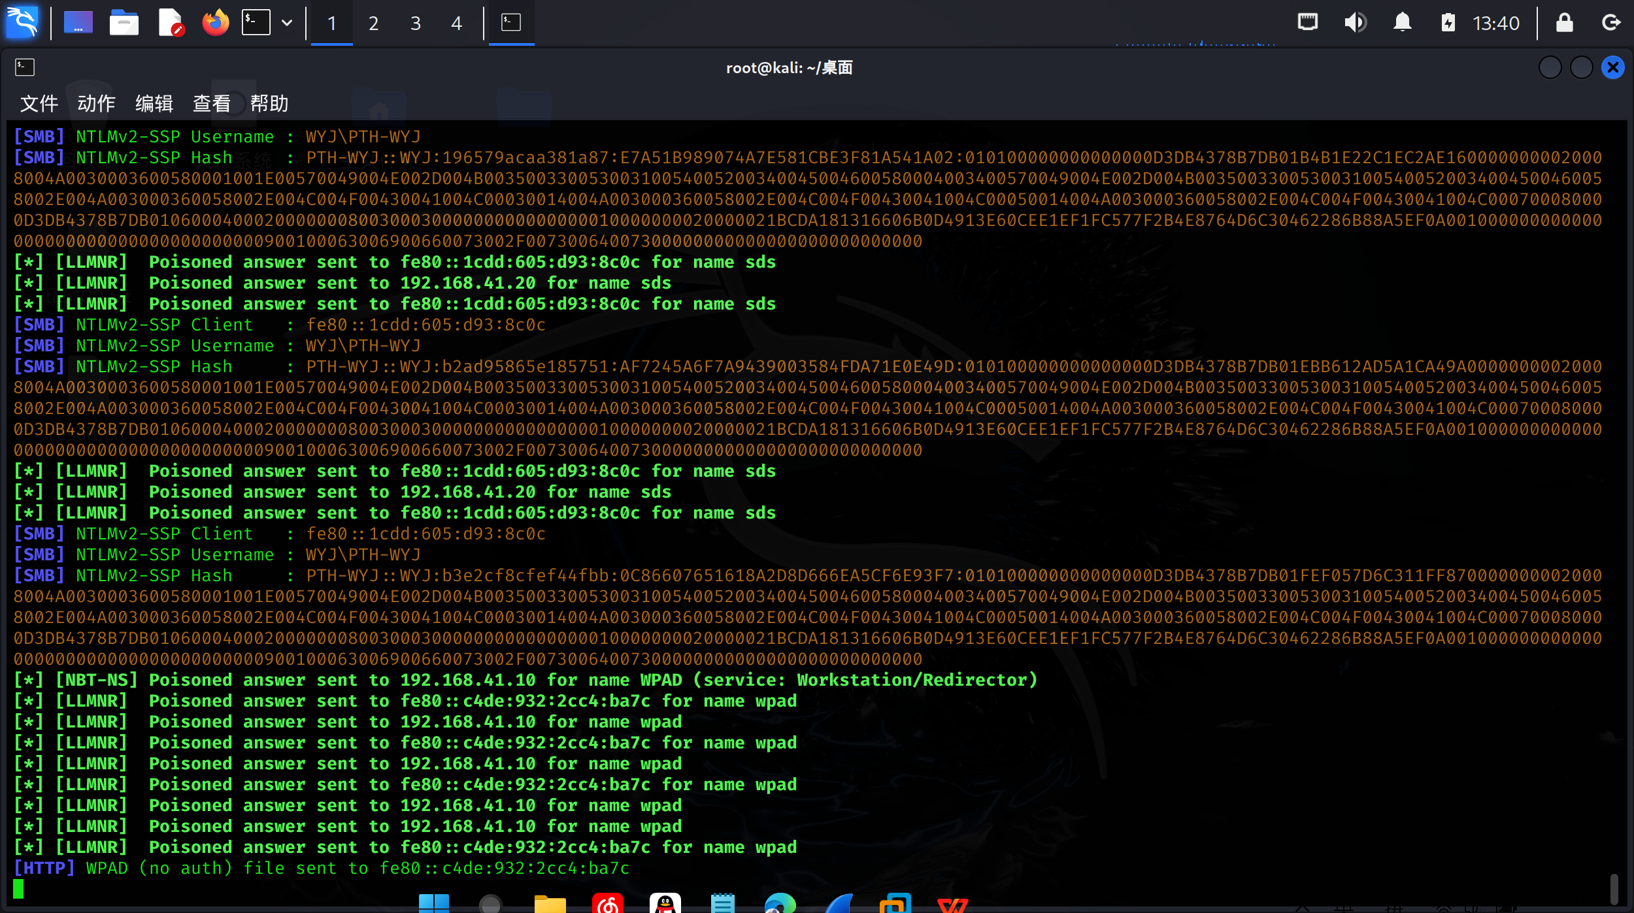Switch to workspace 2
This screenshot has height=913, width=1634.
(x=373, y=24)
